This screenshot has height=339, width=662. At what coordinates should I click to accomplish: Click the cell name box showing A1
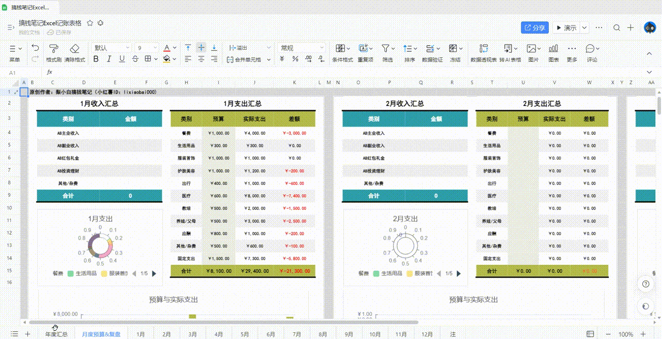pyautogui.click(x=22, y=73)
